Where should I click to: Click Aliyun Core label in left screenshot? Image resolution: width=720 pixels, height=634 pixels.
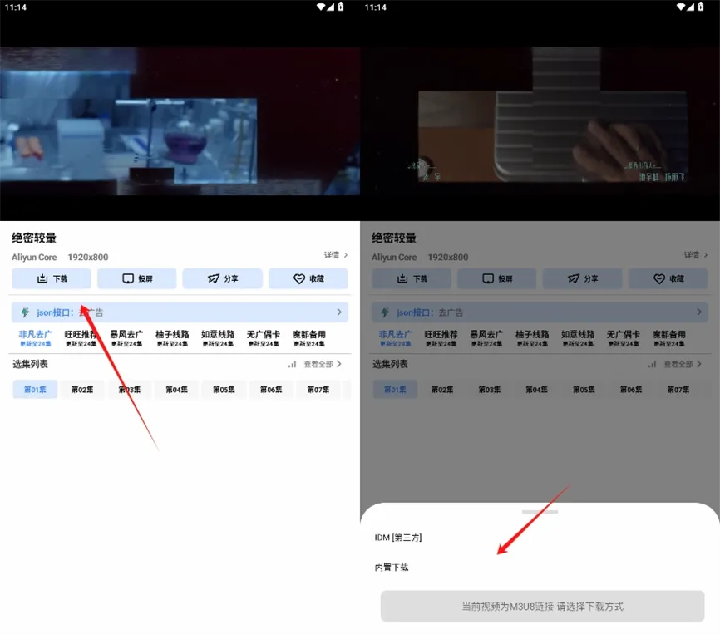point(34,258)
